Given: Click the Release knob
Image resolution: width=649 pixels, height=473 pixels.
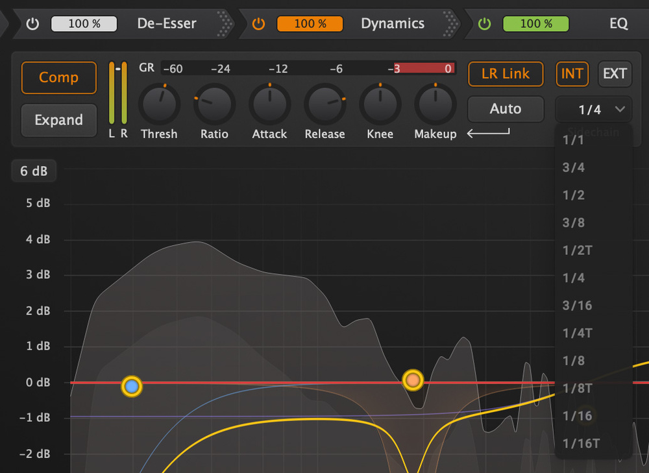Looking at the screenshot, I should click(x=325, y=103).
